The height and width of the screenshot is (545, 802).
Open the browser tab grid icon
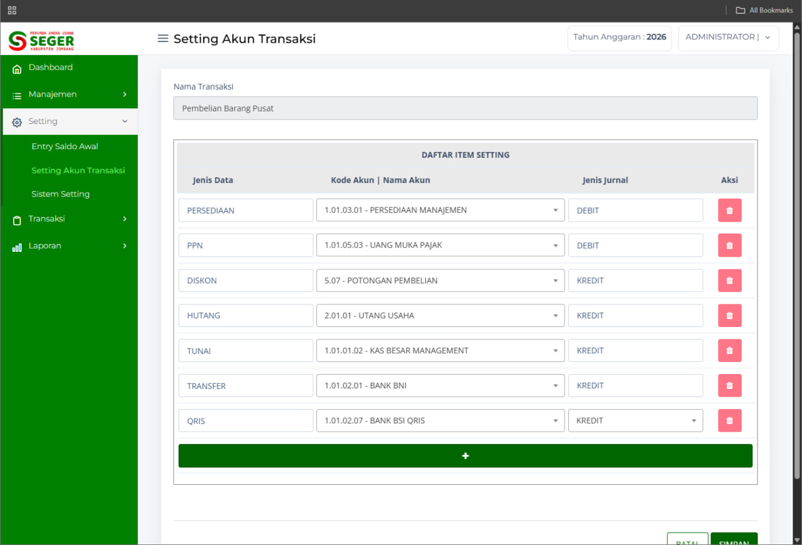12,10
